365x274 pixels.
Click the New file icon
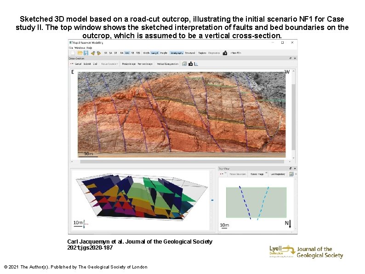[73, 53]
